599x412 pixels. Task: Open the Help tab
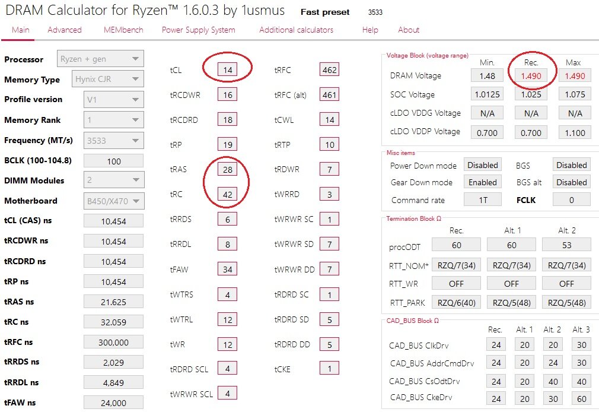370,30
